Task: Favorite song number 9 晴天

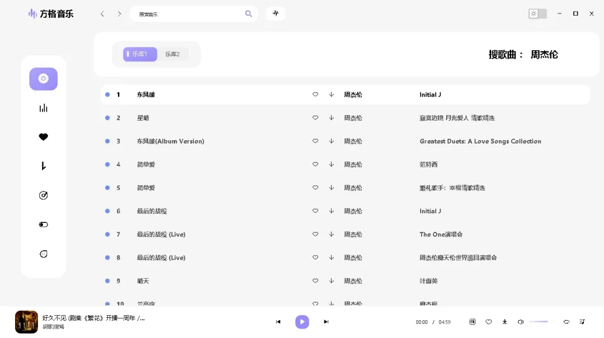Action: click(x=315, y=281)
